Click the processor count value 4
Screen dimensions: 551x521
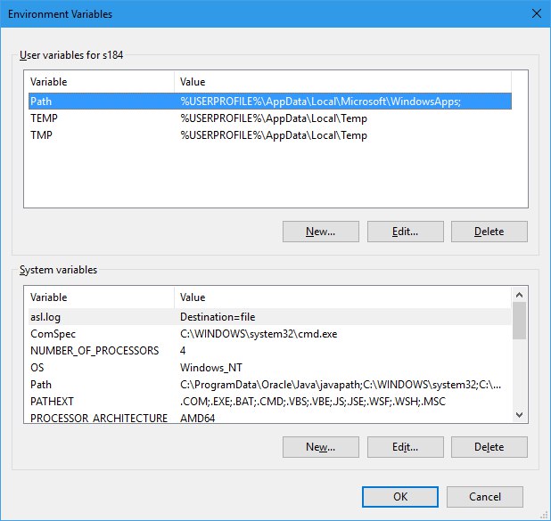(x=183, y=351)
